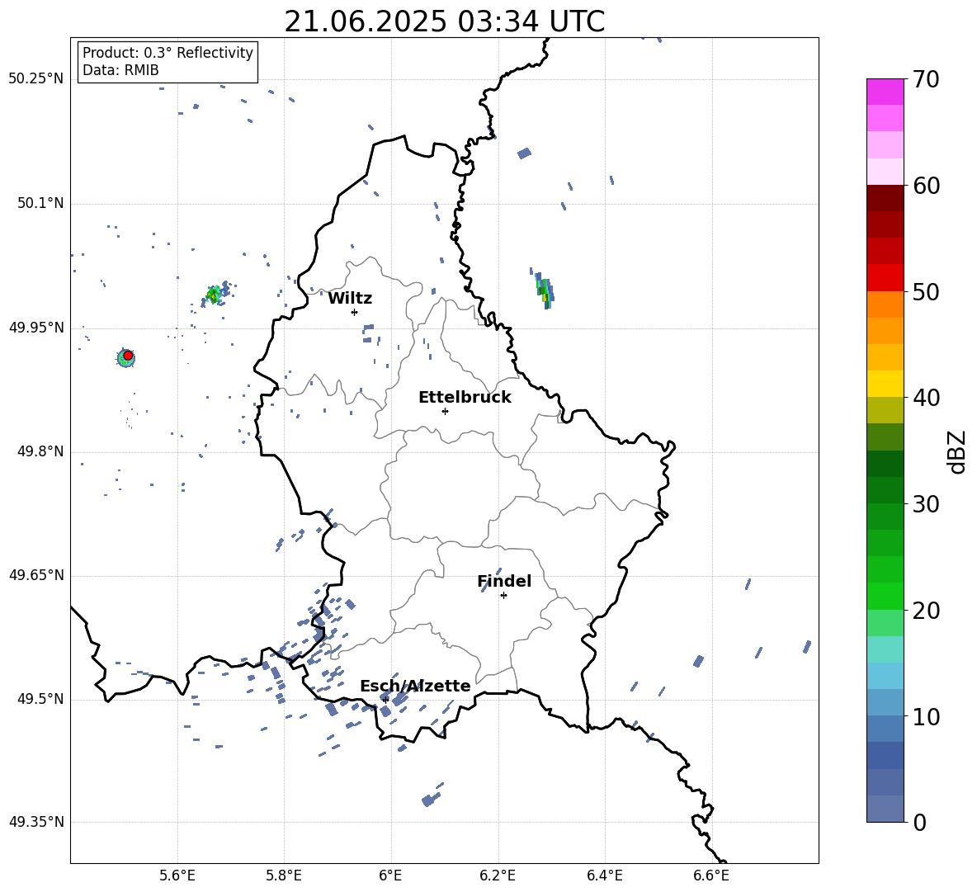Click the Findel station cross marker
The height and width of the screenshot is (892, 977).
point(503,596)
